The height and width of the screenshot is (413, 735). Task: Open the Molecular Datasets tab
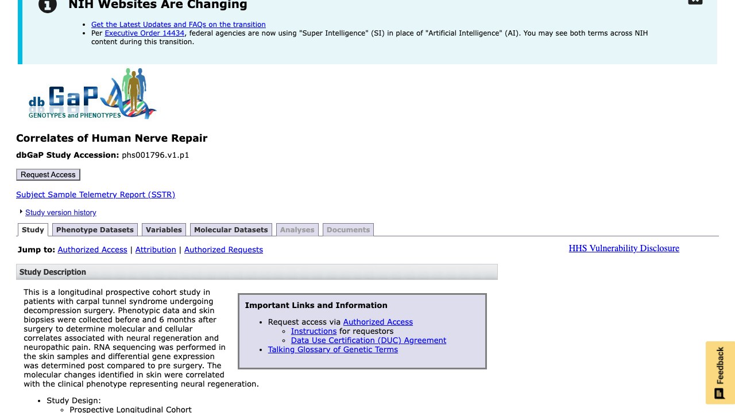tap(231, 230)
